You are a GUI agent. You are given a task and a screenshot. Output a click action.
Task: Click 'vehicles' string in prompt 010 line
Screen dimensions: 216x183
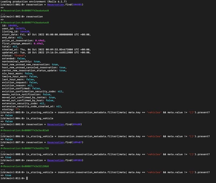(x=154, y=172)
